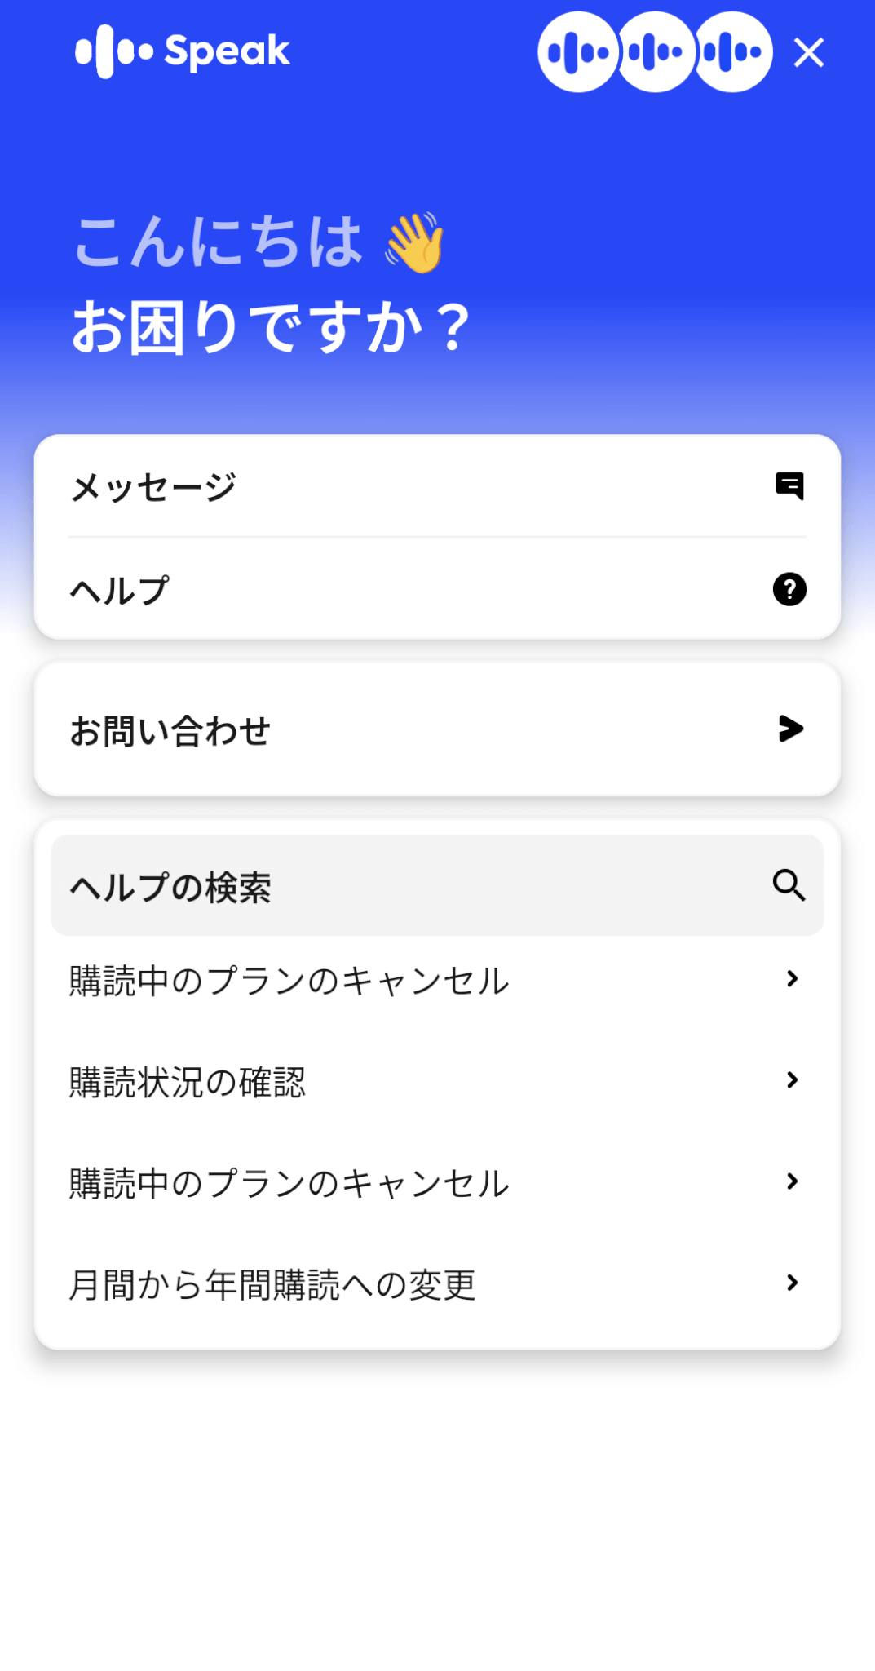Screen dimensions: 875x1671
Task: Expand chevron beside 購読状況の確認
Action: (x=792, y=1080)
